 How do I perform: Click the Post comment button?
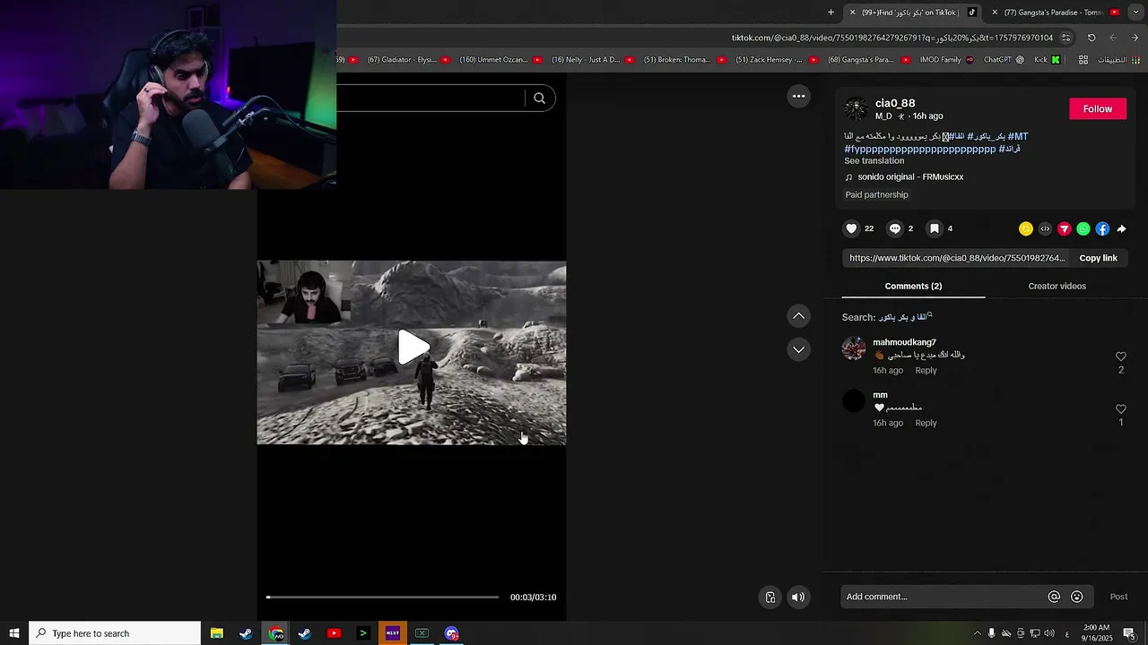pos(1118,597)
